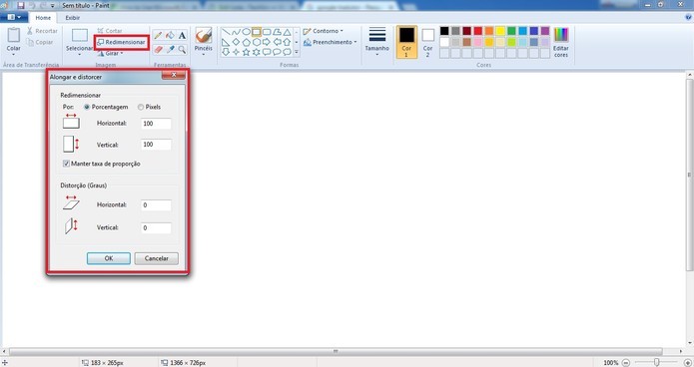The width and height of the screenshot is (694, 367).
Task: Select the Fill with color bucket tool
Action: [170, 35]
